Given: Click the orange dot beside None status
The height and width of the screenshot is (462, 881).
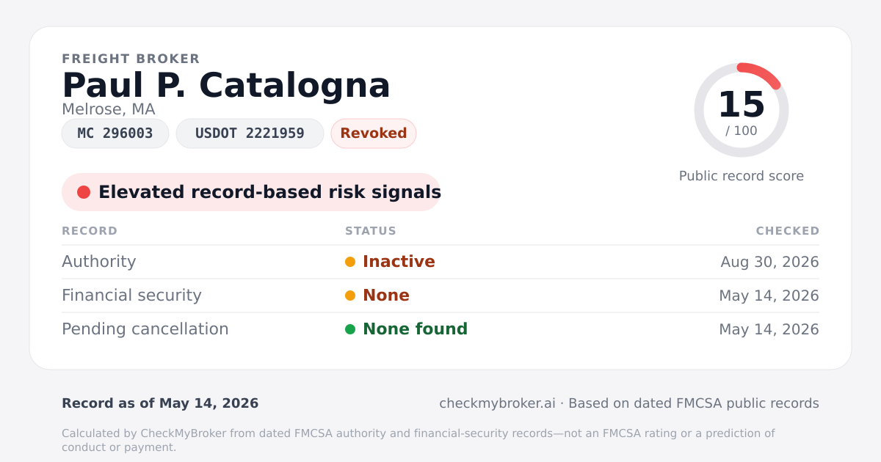Looking at the screenshot, I should click(350, 296).
